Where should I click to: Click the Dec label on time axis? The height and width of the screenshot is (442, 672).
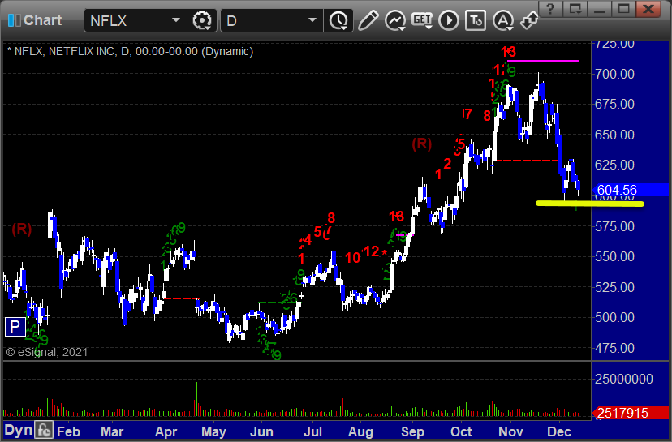[x=559, y=431]
